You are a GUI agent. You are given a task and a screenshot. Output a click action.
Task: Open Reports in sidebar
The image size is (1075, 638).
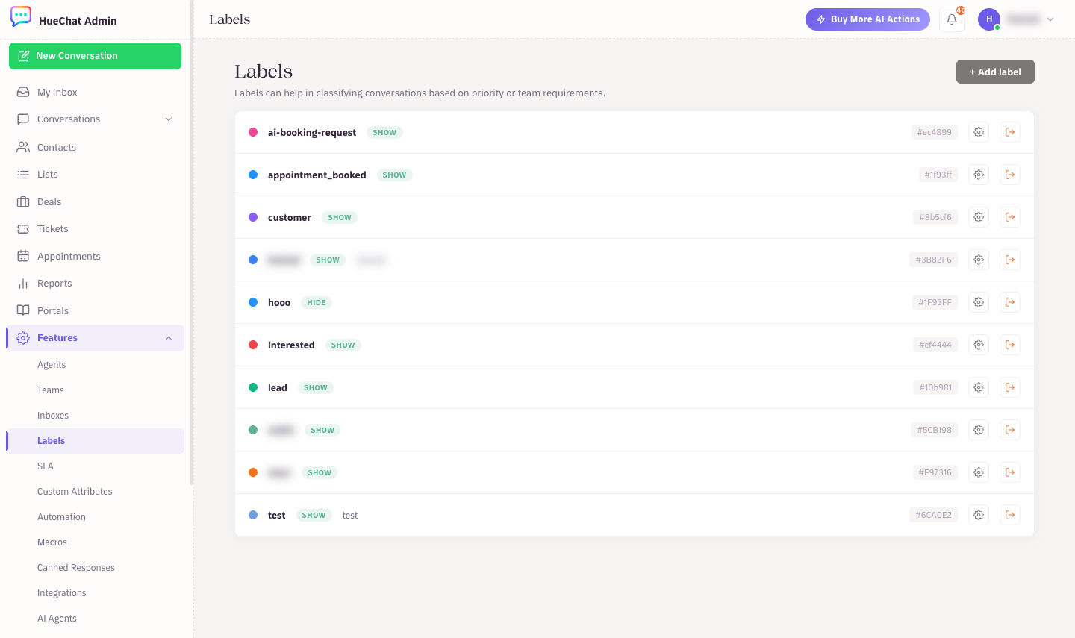point(95,284)
